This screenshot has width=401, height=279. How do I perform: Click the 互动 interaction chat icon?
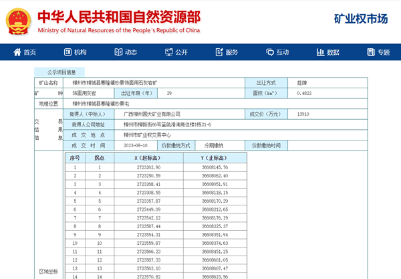270,53
